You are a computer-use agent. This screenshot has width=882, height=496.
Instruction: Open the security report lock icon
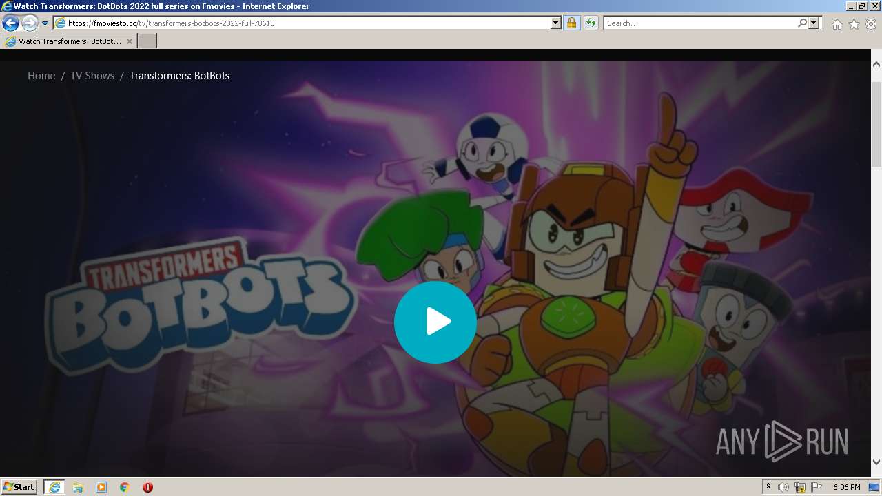pos(571,23)
